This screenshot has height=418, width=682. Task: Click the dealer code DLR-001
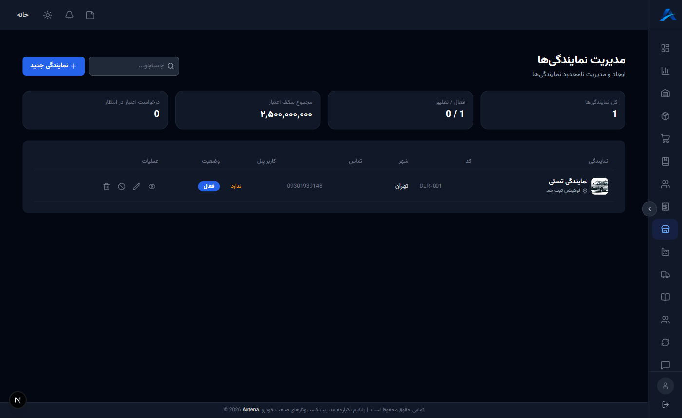pos(431,186)
